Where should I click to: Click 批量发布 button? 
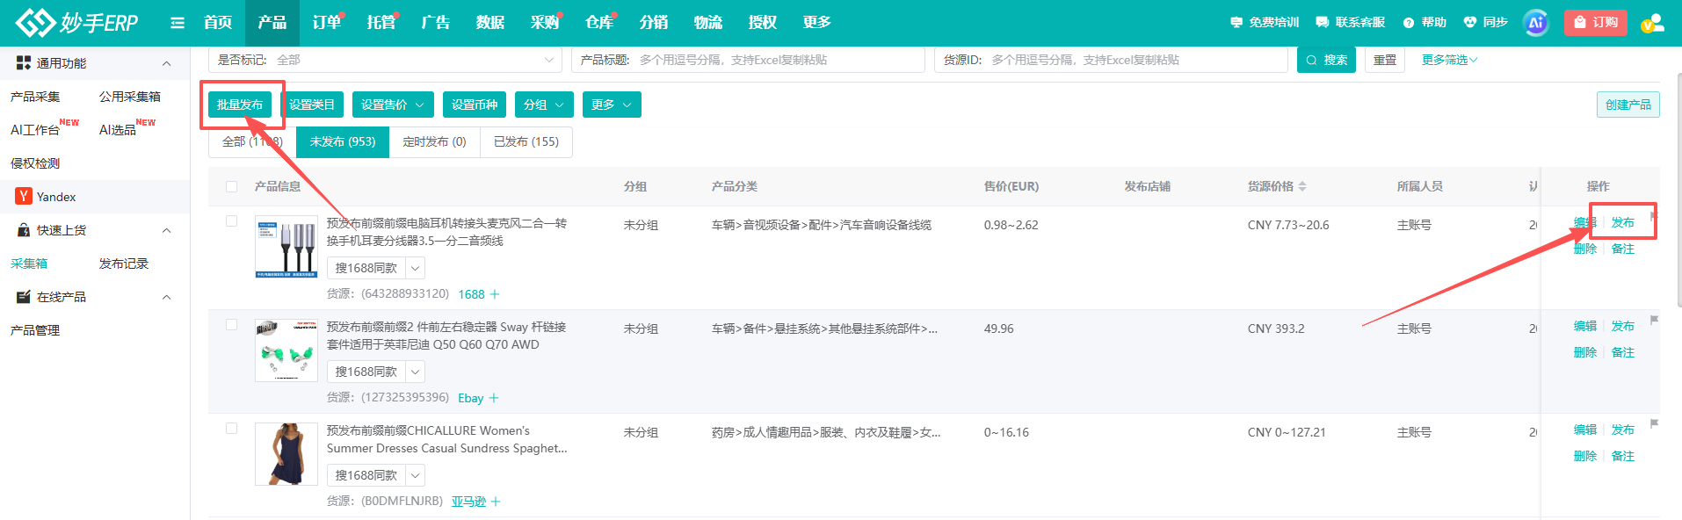click(x=240, y=105)
